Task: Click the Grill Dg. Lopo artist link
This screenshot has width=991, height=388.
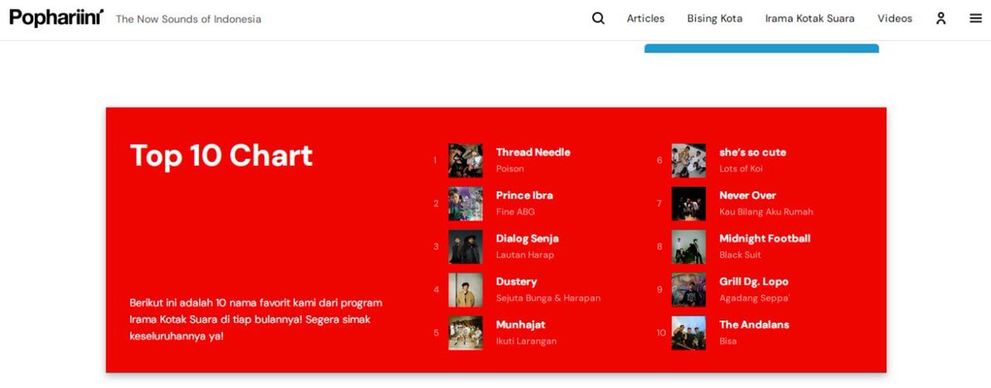Action: coord(753,282)
